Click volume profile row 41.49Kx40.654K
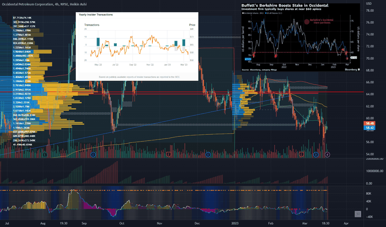The height and width of the screenshot is (227, 386). tap(22, 144)
